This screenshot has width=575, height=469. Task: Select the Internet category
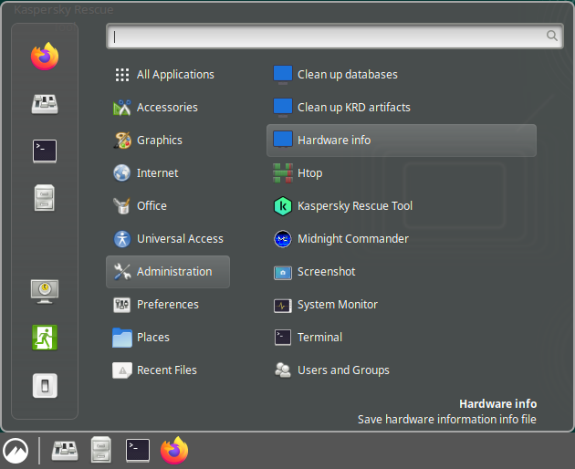[x=157, y=173]
